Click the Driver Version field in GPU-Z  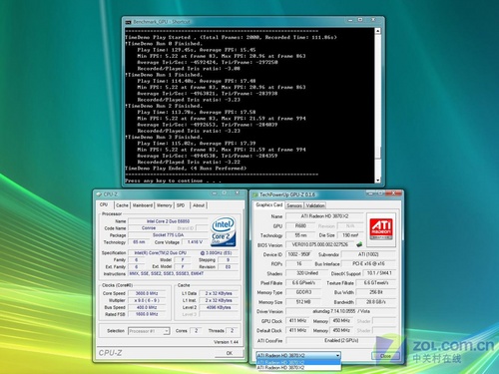click(341, 311)
